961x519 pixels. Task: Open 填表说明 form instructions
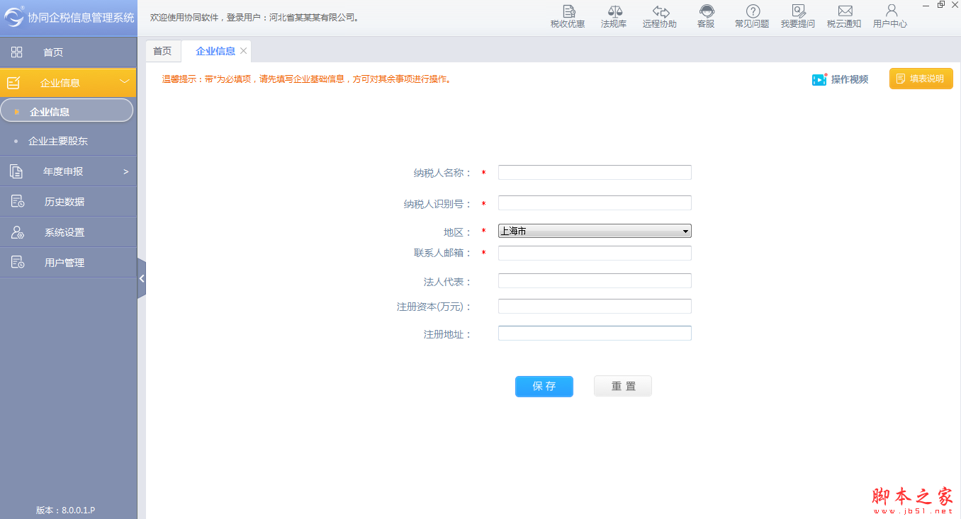tap(921, 79)
